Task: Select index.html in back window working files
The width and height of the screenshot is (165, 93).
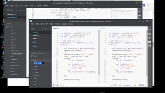Action: (12, 14)
